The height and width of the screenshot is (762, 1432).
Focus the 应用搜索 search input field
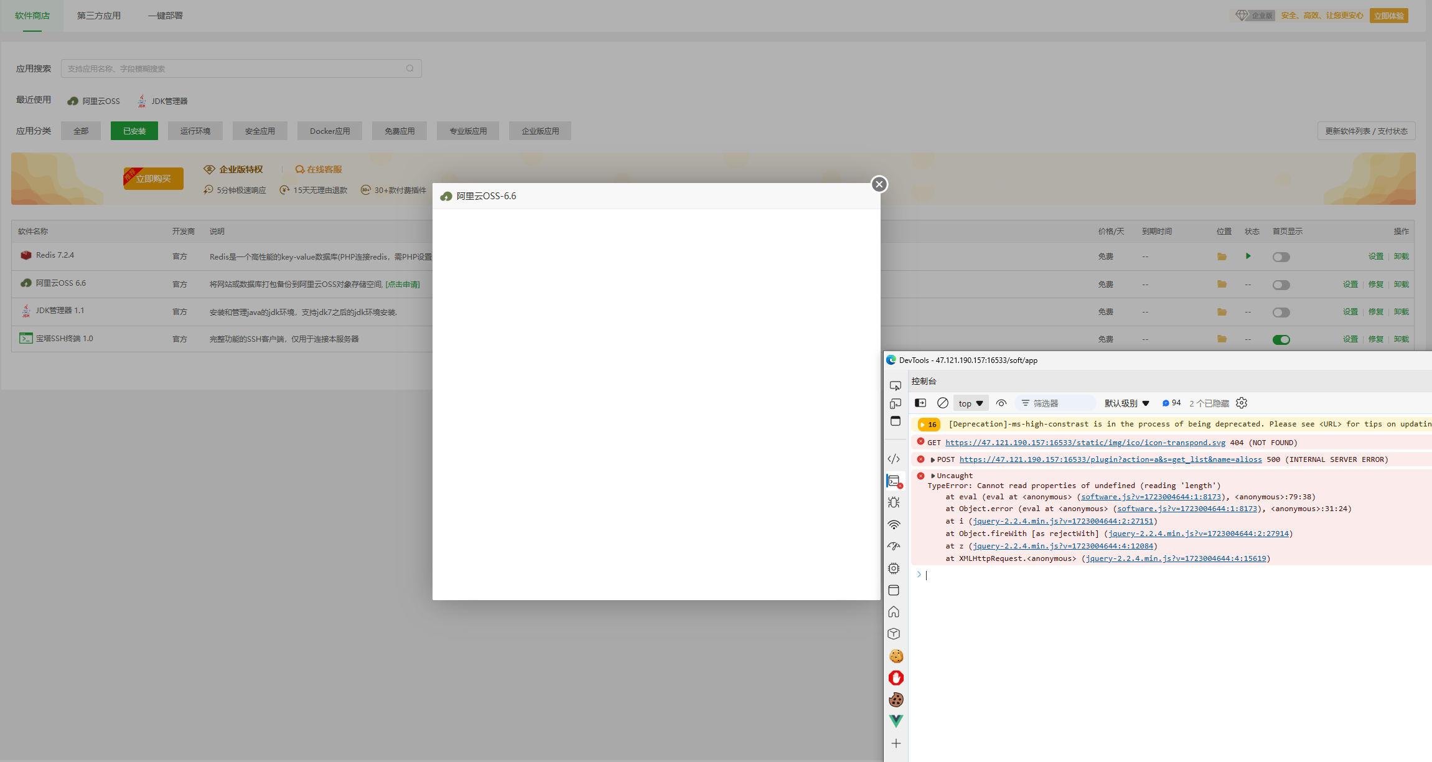pyautogui.click(x=241, y=68)
